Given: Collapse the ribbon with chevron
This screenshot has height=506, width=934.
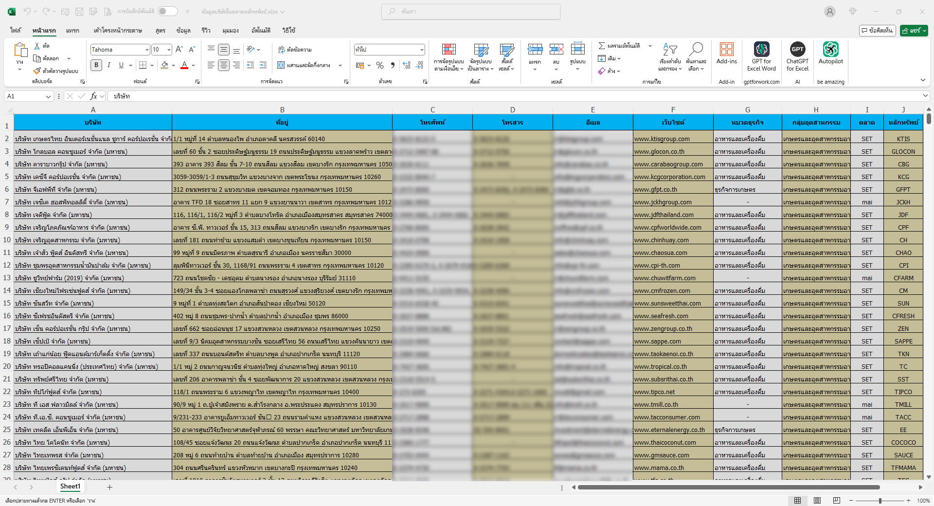Looking at the screenshot, I should pos(923,80).
